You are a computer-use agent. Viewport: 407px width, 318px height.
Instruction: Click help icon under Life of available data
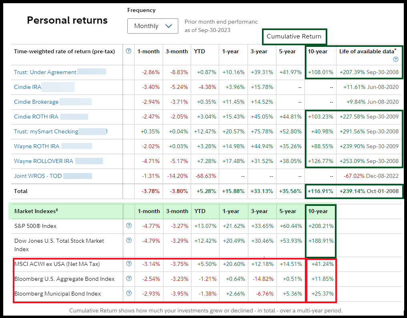pyautogui.click(x=396, y=59)
